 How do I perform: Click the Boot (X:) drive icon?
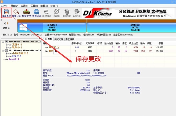(6, 59)
